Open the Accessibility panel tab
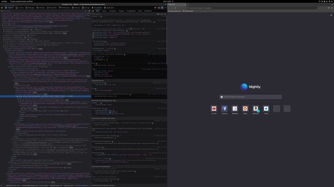The height and width of the screenshot is (187, 334). 97,8
